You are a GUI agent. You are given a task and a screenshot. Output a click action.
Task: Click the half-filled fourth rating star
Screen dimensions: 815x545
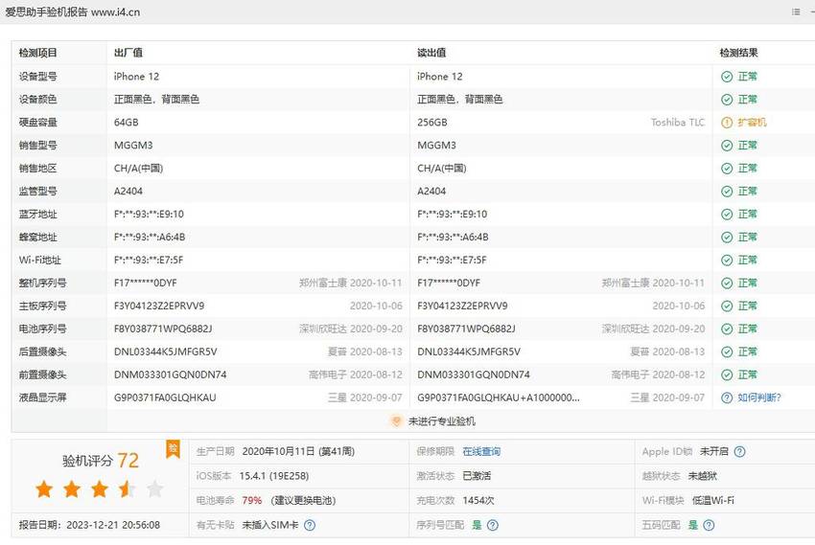[x=127, y=488]
